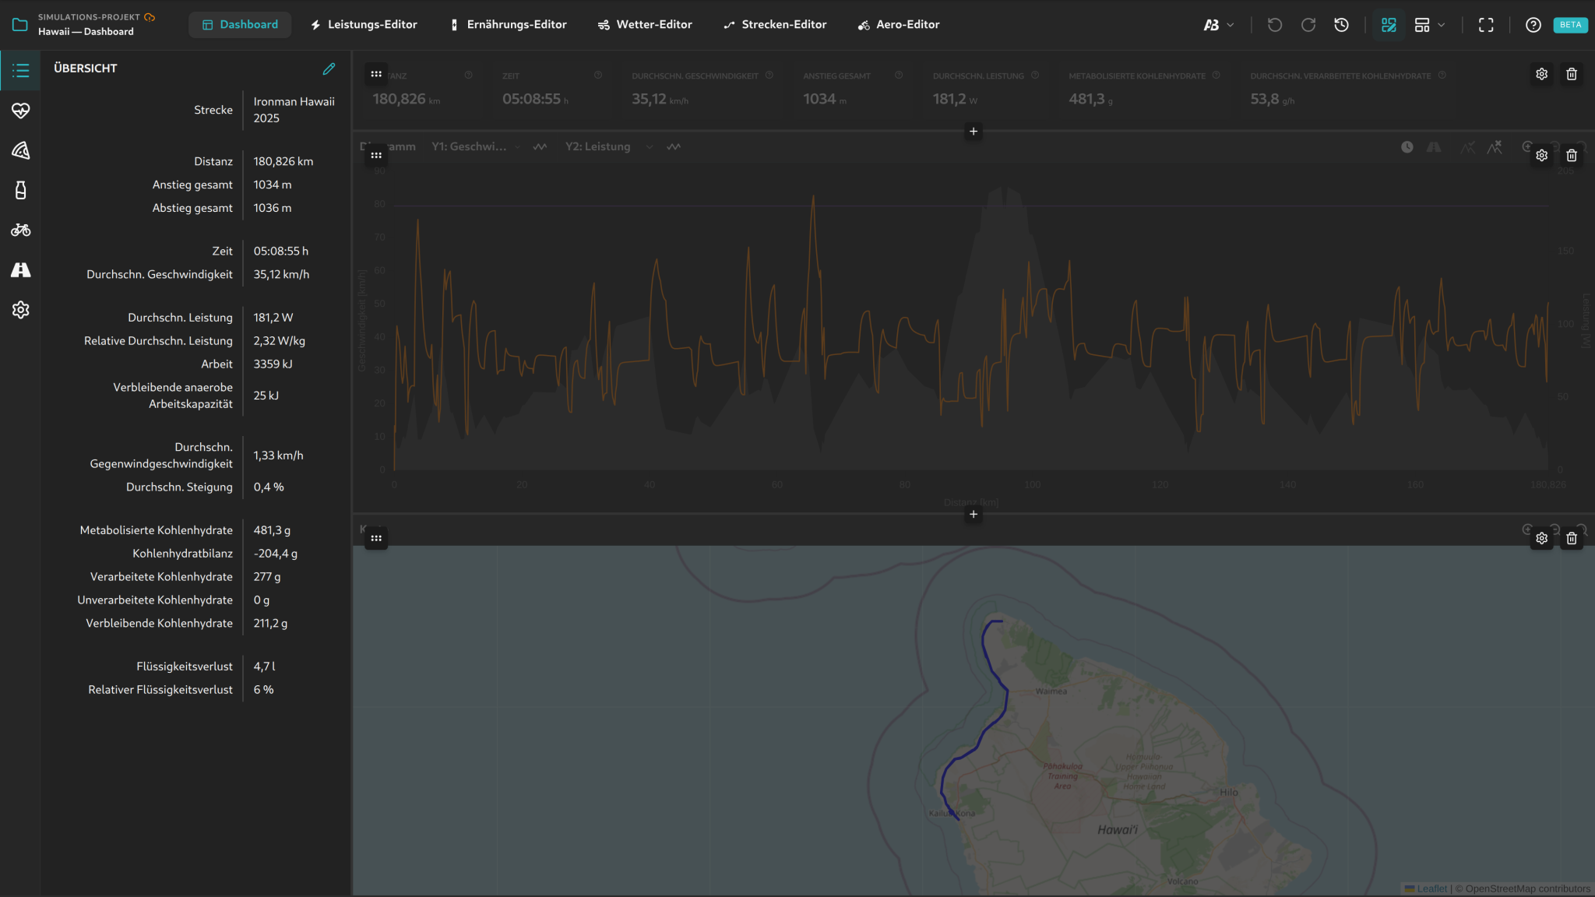The image size is (1595, 897).
Task: Show info for Metabolisierte Kohlenhydrate metric
Action: tap(1216, 76)
